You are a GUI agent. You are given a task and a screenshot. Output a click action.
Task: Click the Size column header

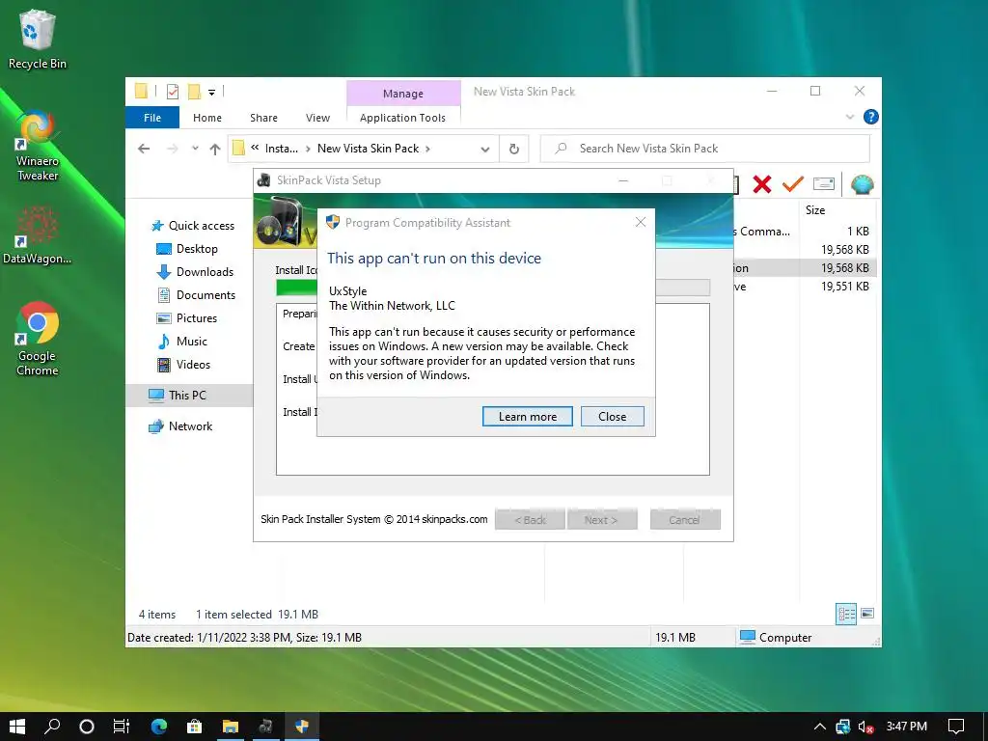(815, 210)
